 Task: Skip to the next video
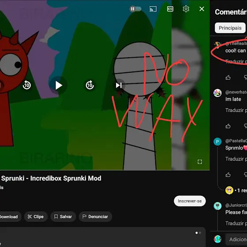(x=119, y=85)
